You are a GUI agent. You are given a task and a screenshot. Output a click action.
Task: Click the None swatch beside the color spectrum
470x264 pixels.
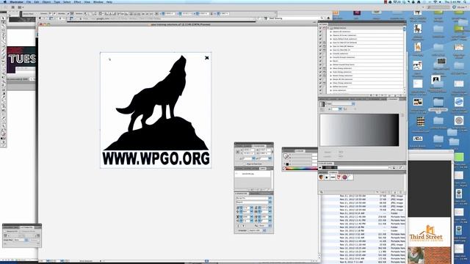[x=284, y=169]
